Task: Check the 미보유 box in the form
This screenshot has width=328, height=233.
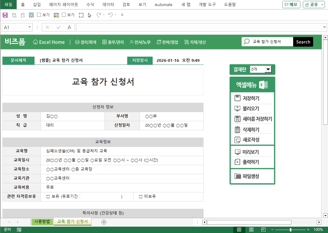Action: (141, 197)
